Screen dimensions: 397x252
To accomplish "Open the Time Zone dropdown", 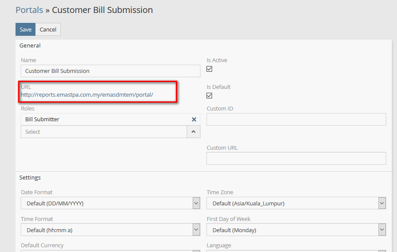I will coord(292,203).
